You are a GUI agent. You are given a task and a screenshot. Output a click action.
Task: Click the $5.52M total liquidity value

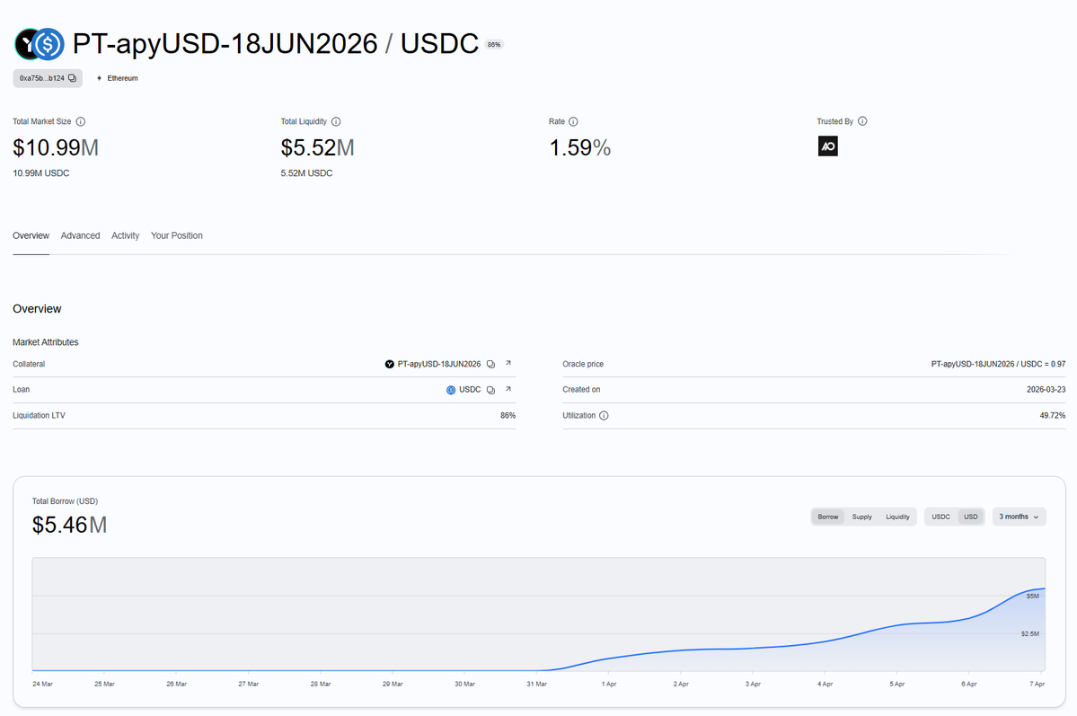click(317, 147)
